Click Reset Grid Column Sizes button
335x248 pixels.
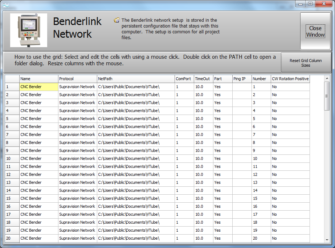(306, 63)
